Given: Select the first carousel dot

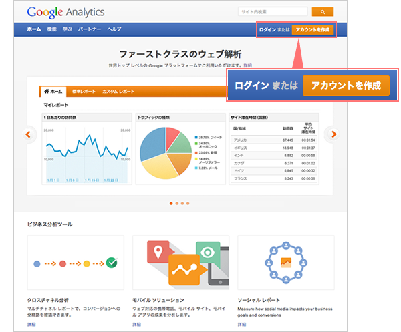Looking at the screenshot, I should (171, 204).
